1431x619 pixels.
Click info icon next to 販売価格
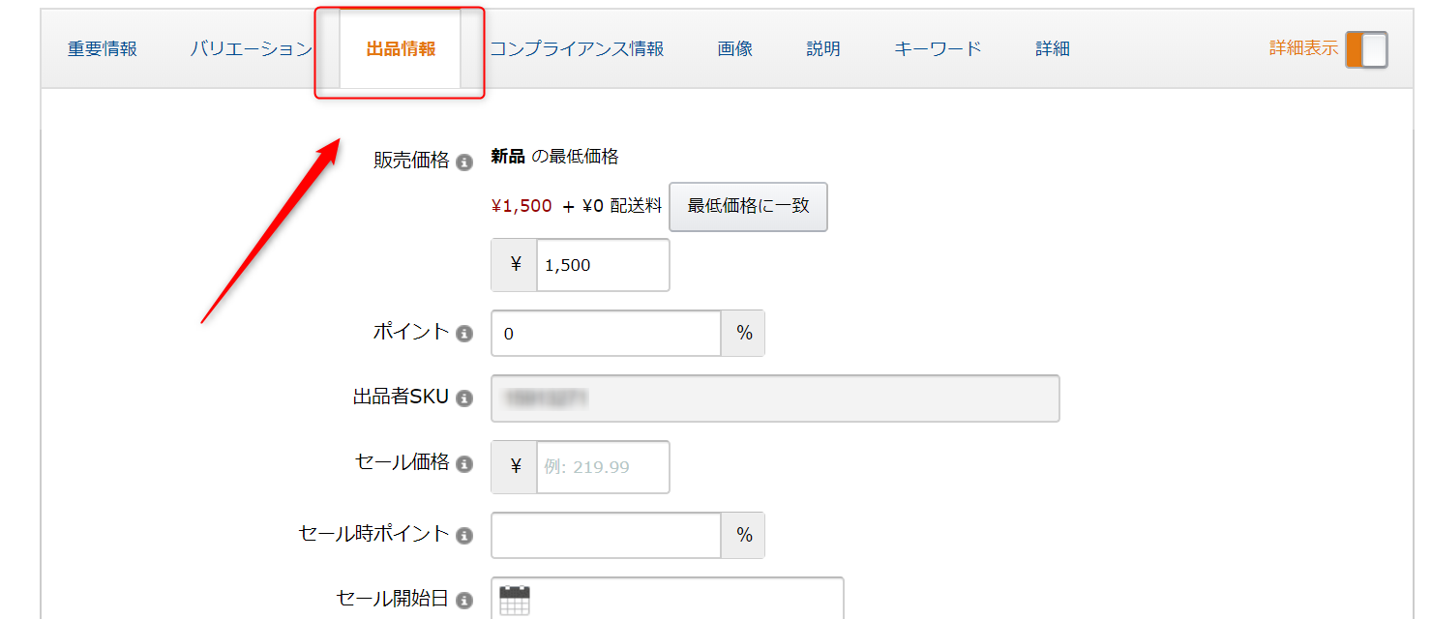point(464,162)
